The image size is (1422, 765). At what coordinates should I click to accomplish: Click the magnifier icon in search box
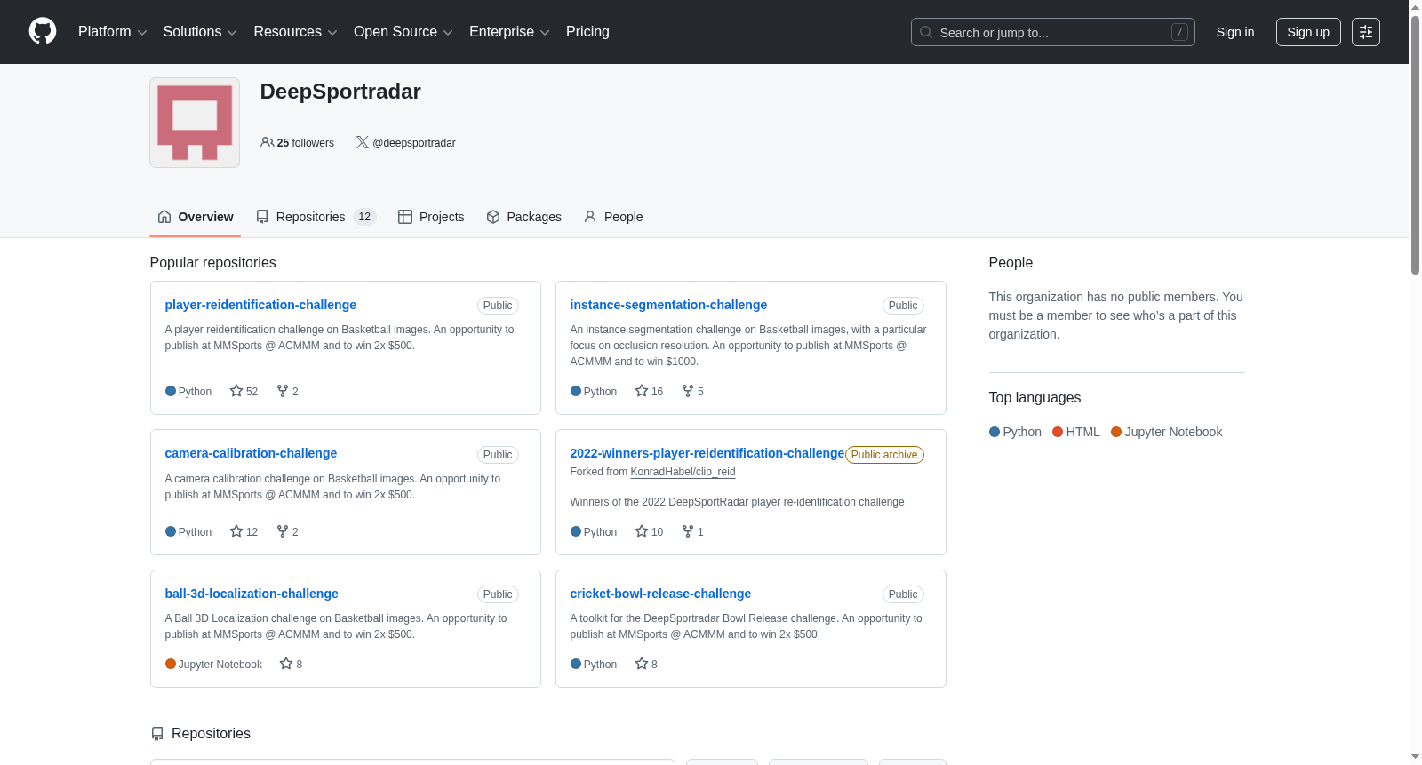coord(926,32)
